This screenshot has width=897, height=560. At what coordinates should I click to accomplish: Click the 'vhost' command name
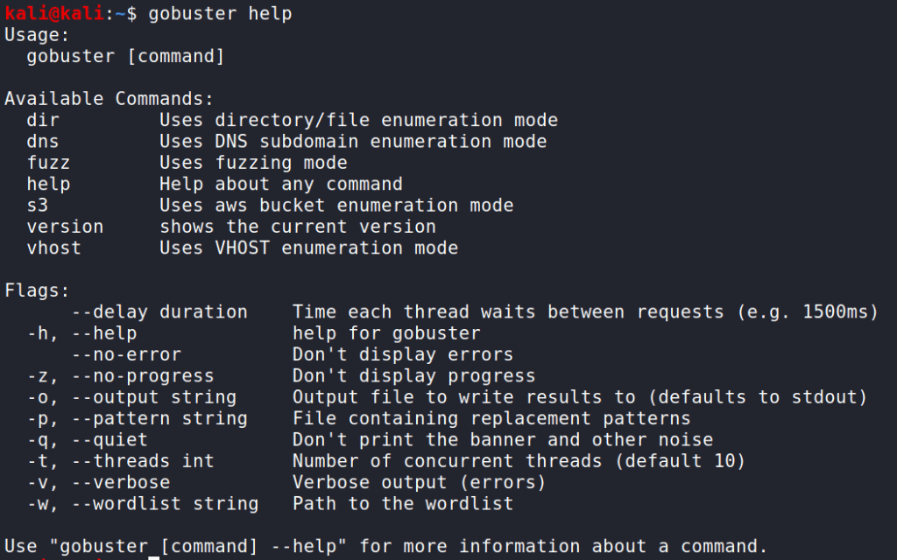(x=54, y=248)
